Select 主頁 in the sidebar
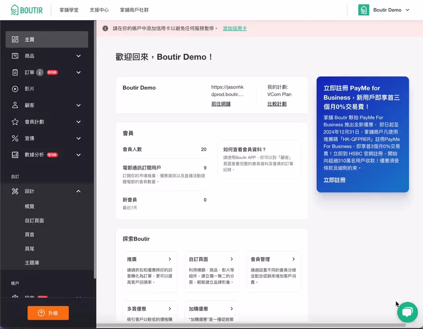 [47, 39]
